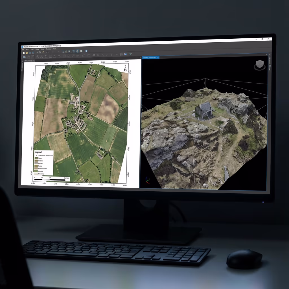
Task: Enable the recorded entrances point layer in Legend
Action: [36, 156]
